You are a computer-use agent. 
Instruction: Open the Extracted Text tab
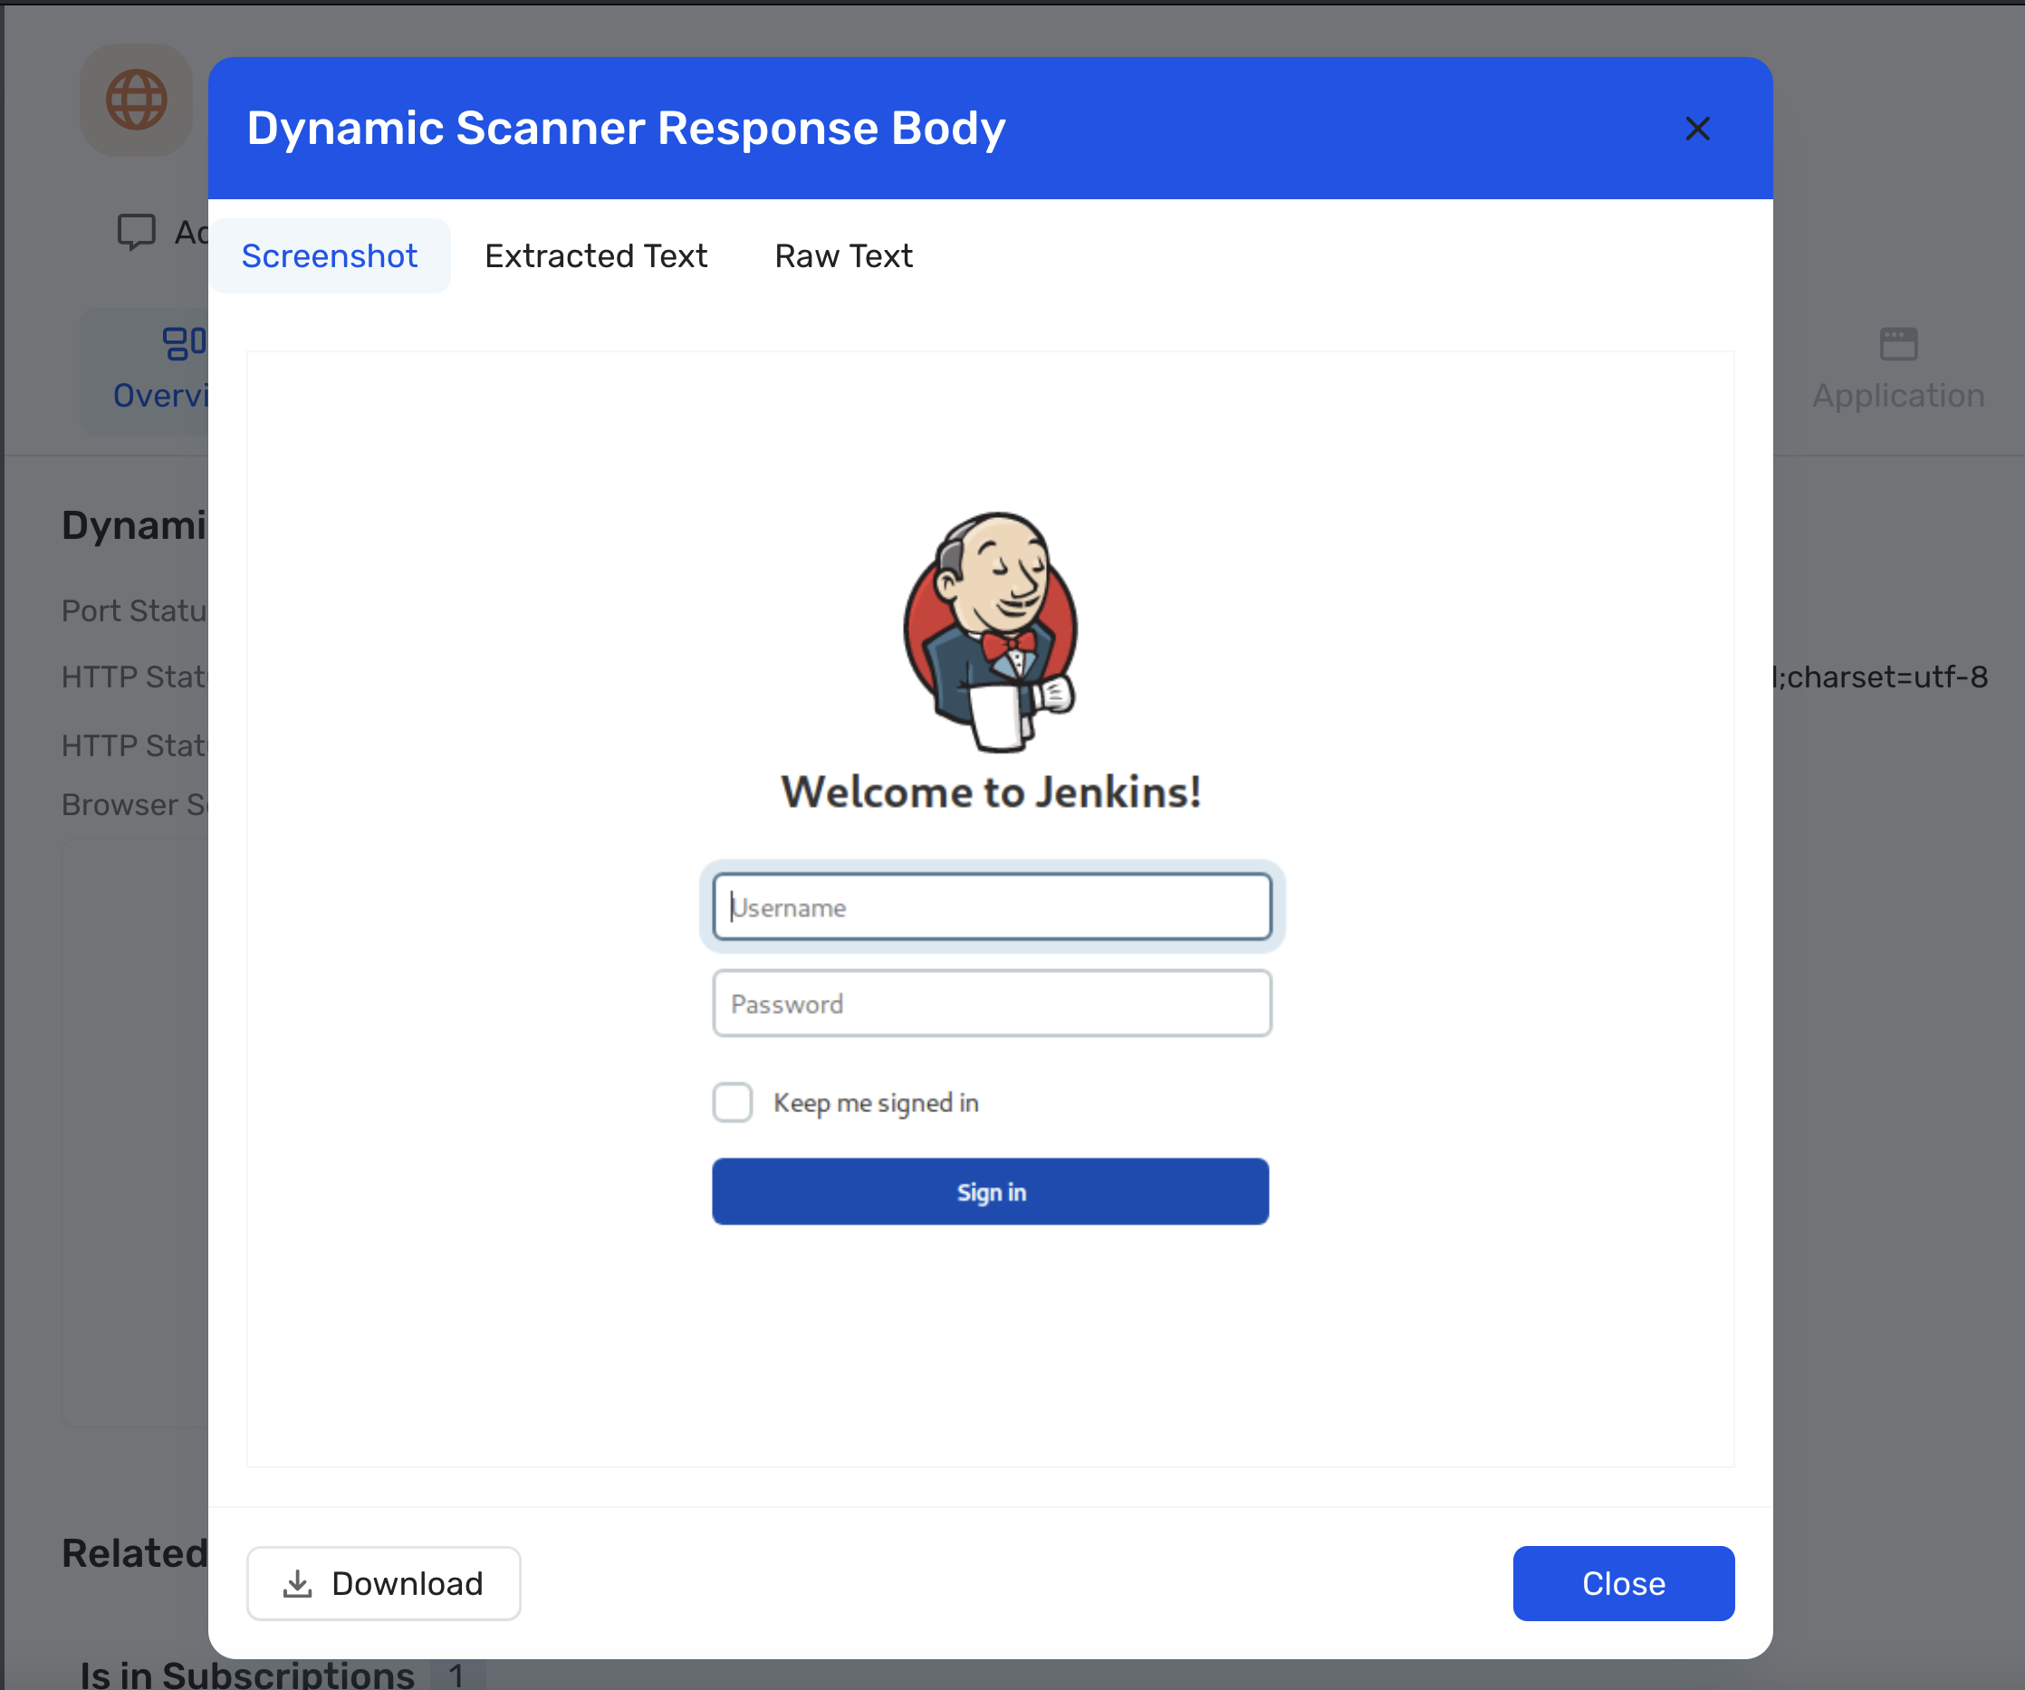[x=596, y=255]
